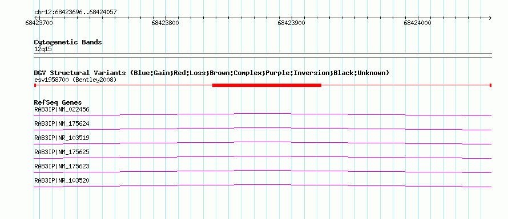The image size is (508, 219).
Task: Click the magenta gene line under NM_175624
Action: point(263,129)
